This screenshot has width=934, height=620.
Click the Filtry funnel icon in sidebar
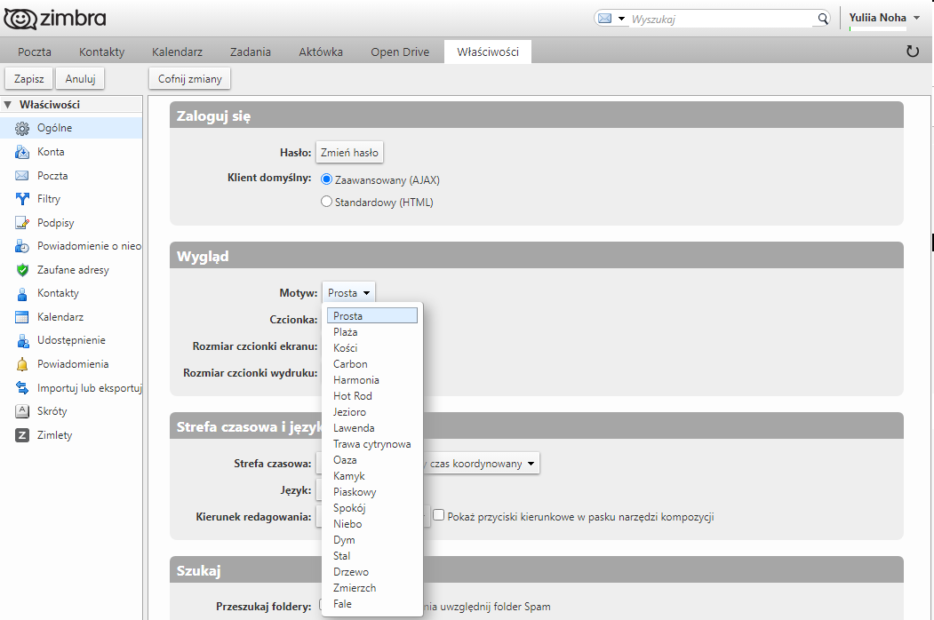[22, 199]
